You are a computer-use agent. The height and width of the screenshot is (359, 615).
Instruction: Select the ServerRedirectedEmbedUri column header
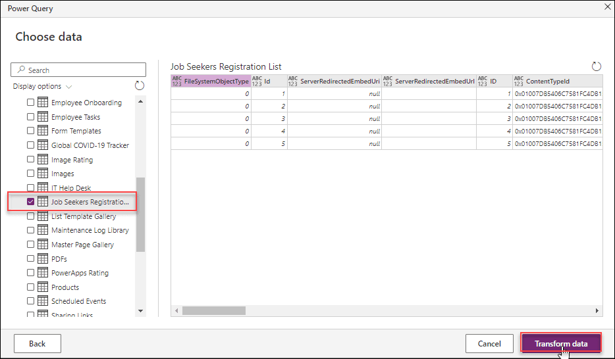coord(334,81)
